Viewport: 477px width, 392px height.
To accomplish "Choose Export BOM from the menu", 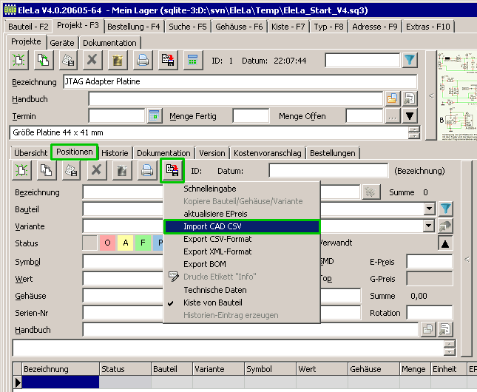I will click(x=205, y=264).
